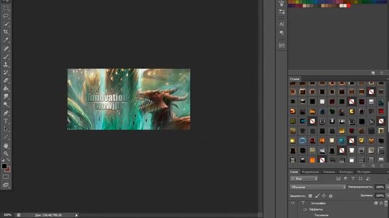Select the Quick Selection tool
The image size is (389, 218).
click(x=5, y=24)
